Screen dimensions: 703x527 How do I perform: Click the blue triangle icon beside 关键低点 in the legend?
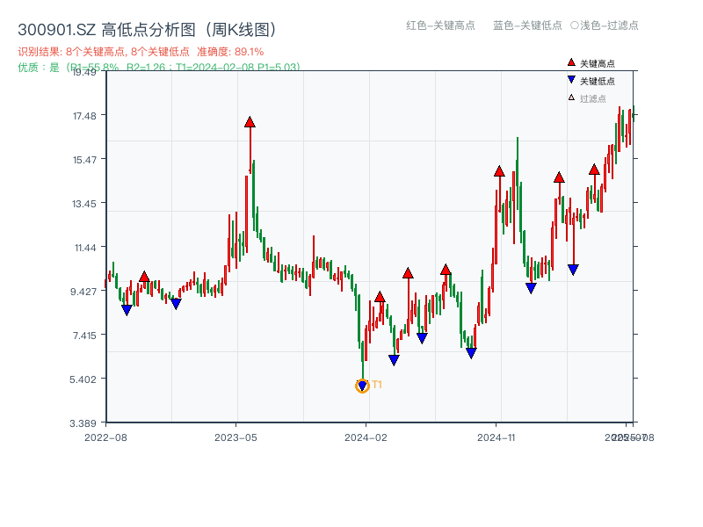571,80
